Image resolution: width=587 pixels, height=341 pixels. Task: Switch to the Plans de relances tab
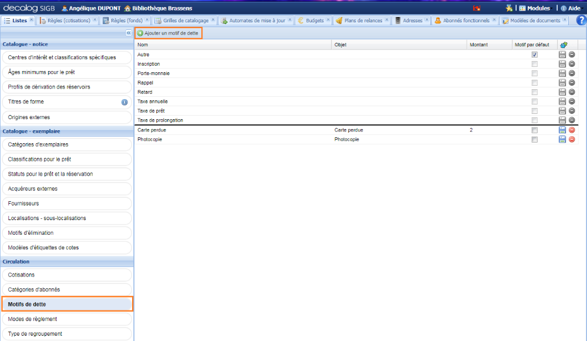tap(363, 21)
